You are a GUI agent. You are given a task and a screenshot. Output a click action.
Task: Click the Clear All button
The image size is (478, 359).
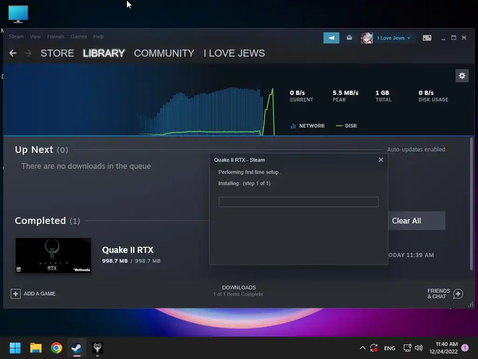[x=416, y=221]
